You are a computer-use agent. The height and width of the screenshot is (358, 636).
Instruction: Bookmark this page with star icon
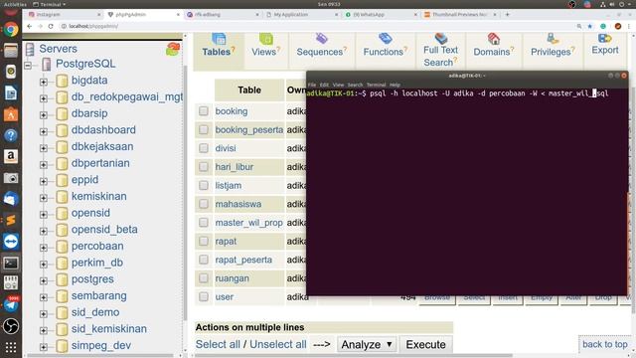[x=590, y=26]
